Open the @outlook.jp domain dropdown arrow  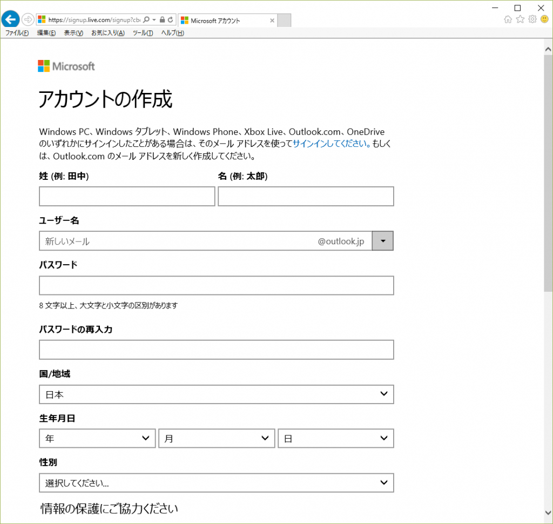point(383,241)
